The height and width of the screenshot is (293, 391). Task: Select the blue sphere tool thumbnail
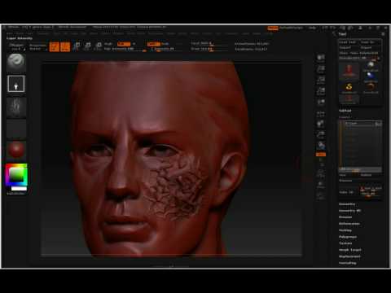(371, 77)
